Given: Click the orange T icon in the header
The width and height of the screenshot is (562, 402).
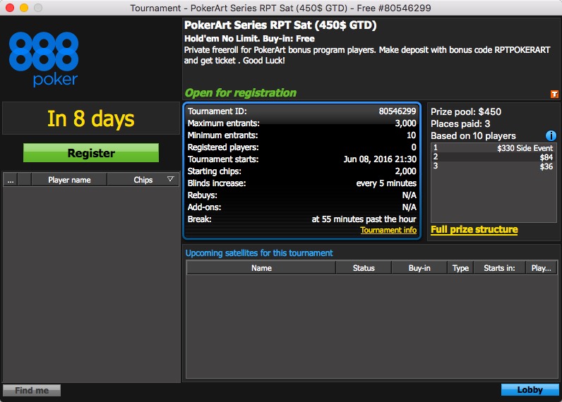Looking at the screenshot, I should click(x=554, y=94).
